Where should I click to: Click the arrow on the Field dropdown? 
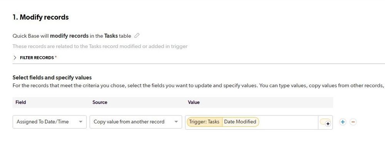[x=81, y=122]
